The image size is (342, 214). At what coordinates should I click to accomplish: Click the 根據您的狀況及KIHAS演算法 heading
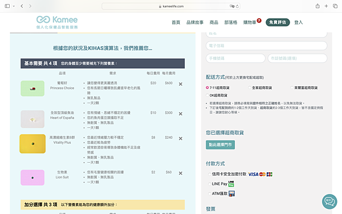click(x=103, y=49)
